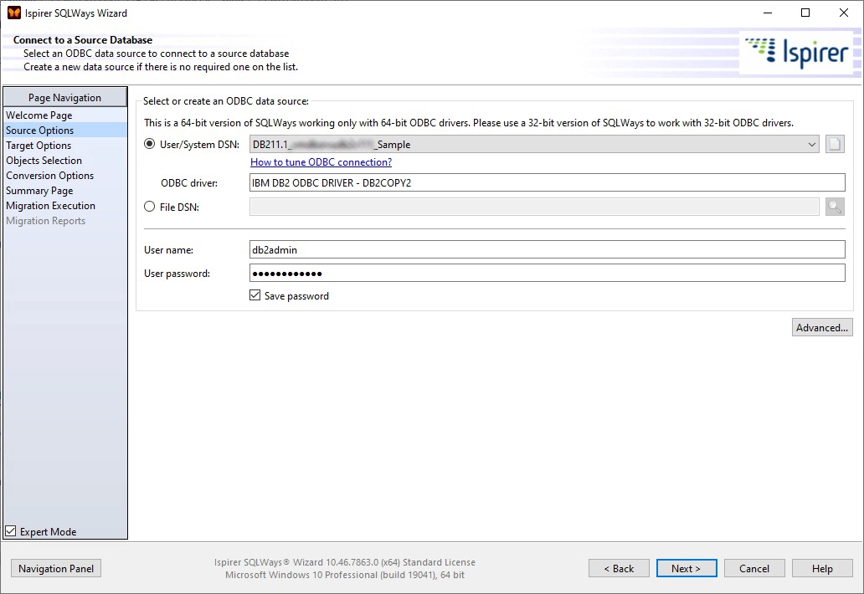Open the User/System DSN dropdown list
Screen dimensions: 864x594
coord(810,143)
